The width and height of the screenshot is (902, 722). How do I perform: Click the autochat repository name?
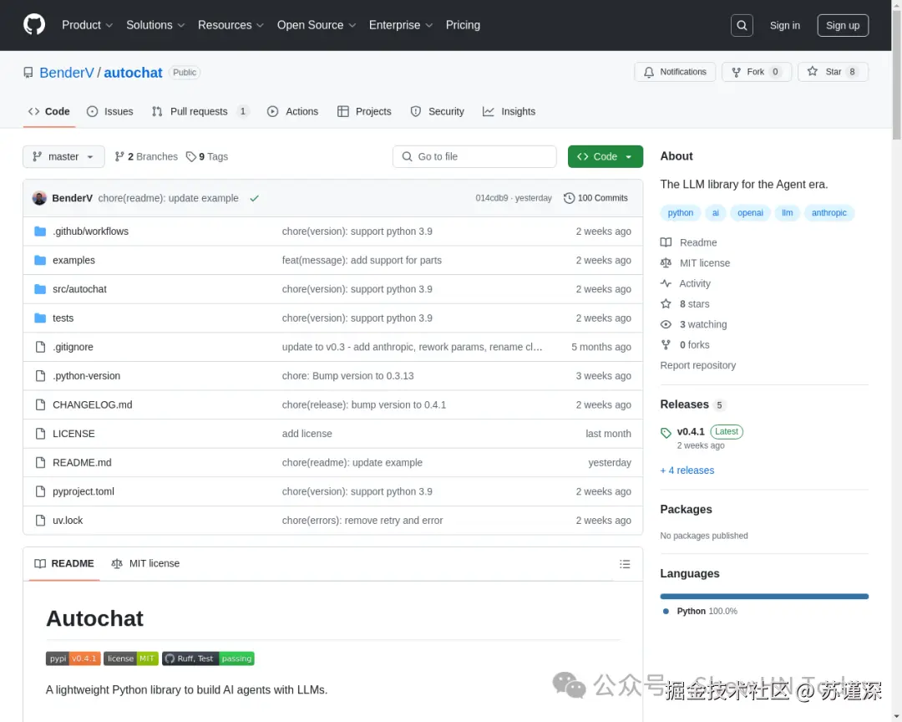coord(133,73)
